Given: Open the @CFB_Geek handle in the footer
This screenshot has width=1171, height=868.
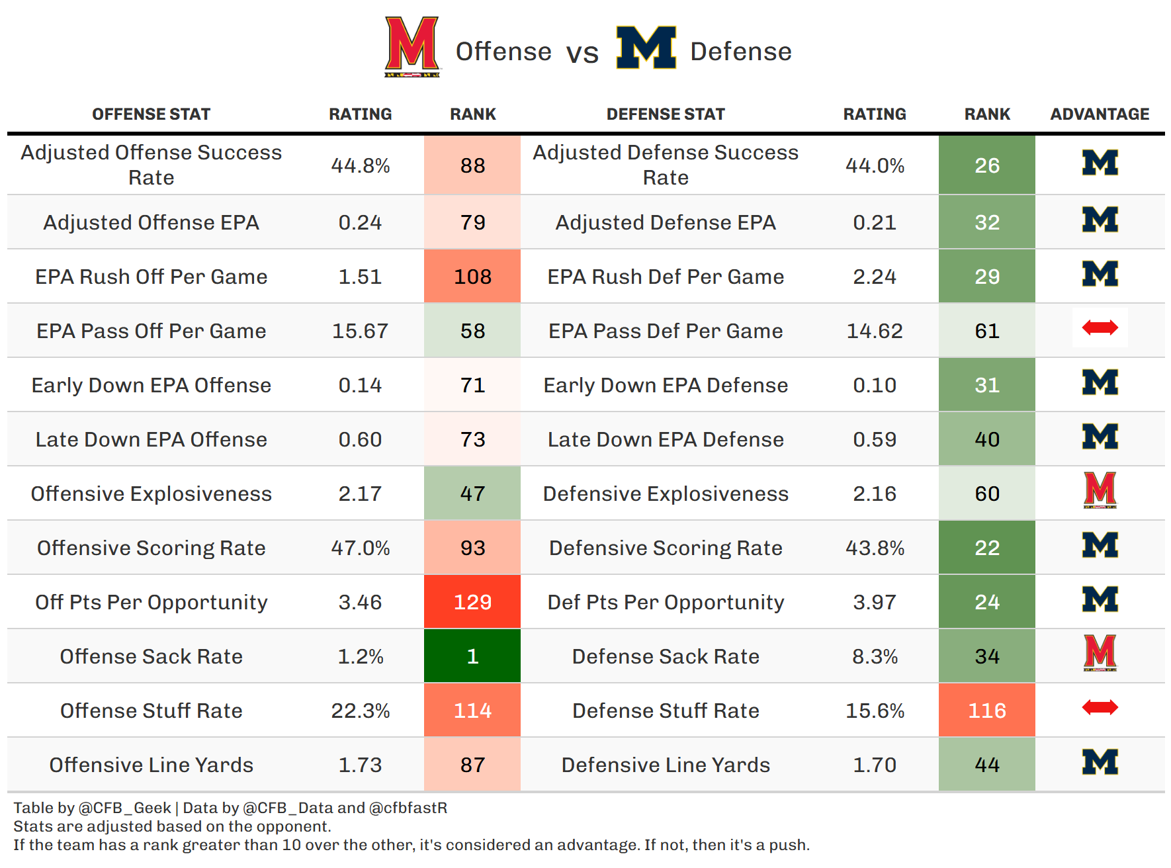Looking at the screenshot, I should coord(124,808).
